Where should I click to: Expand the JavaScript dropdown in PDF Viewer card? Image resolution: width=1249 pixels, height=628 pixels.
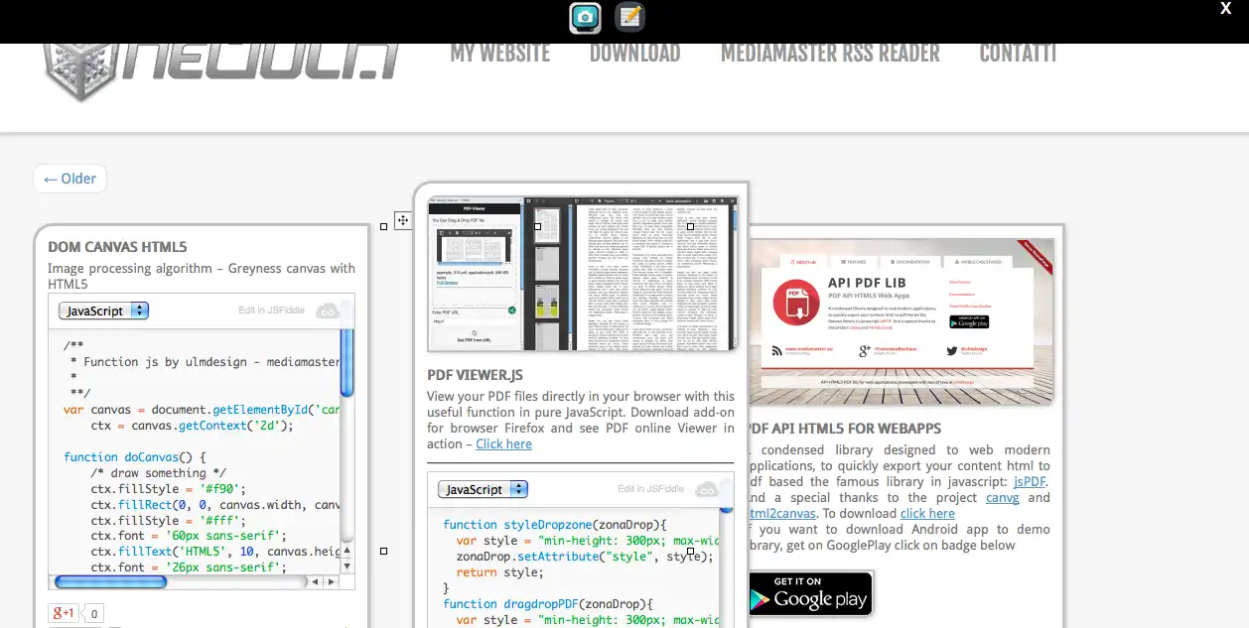point(483,489)
